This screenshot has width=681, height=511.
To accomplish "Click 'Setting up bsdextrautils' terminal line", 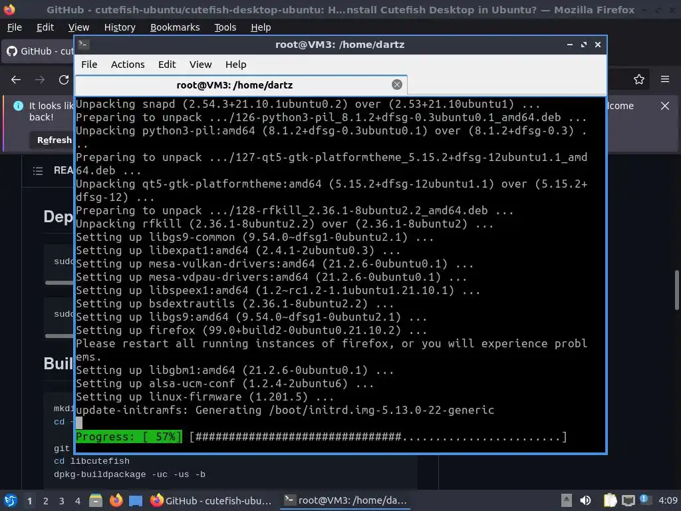I will (x=235, y=303).
